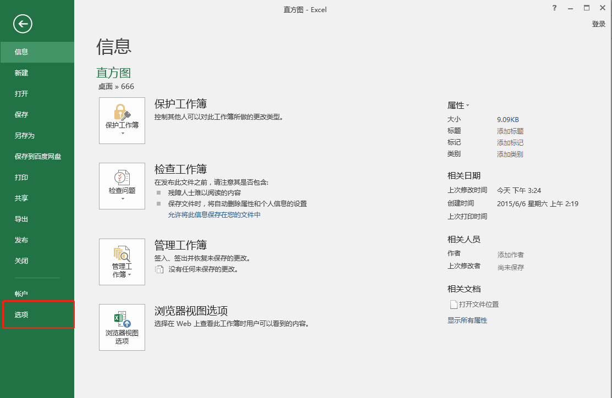Click the 残障人士难以阅读的内容 item
This screenshot has width=612, height=398.
click(x=205, y=193)
